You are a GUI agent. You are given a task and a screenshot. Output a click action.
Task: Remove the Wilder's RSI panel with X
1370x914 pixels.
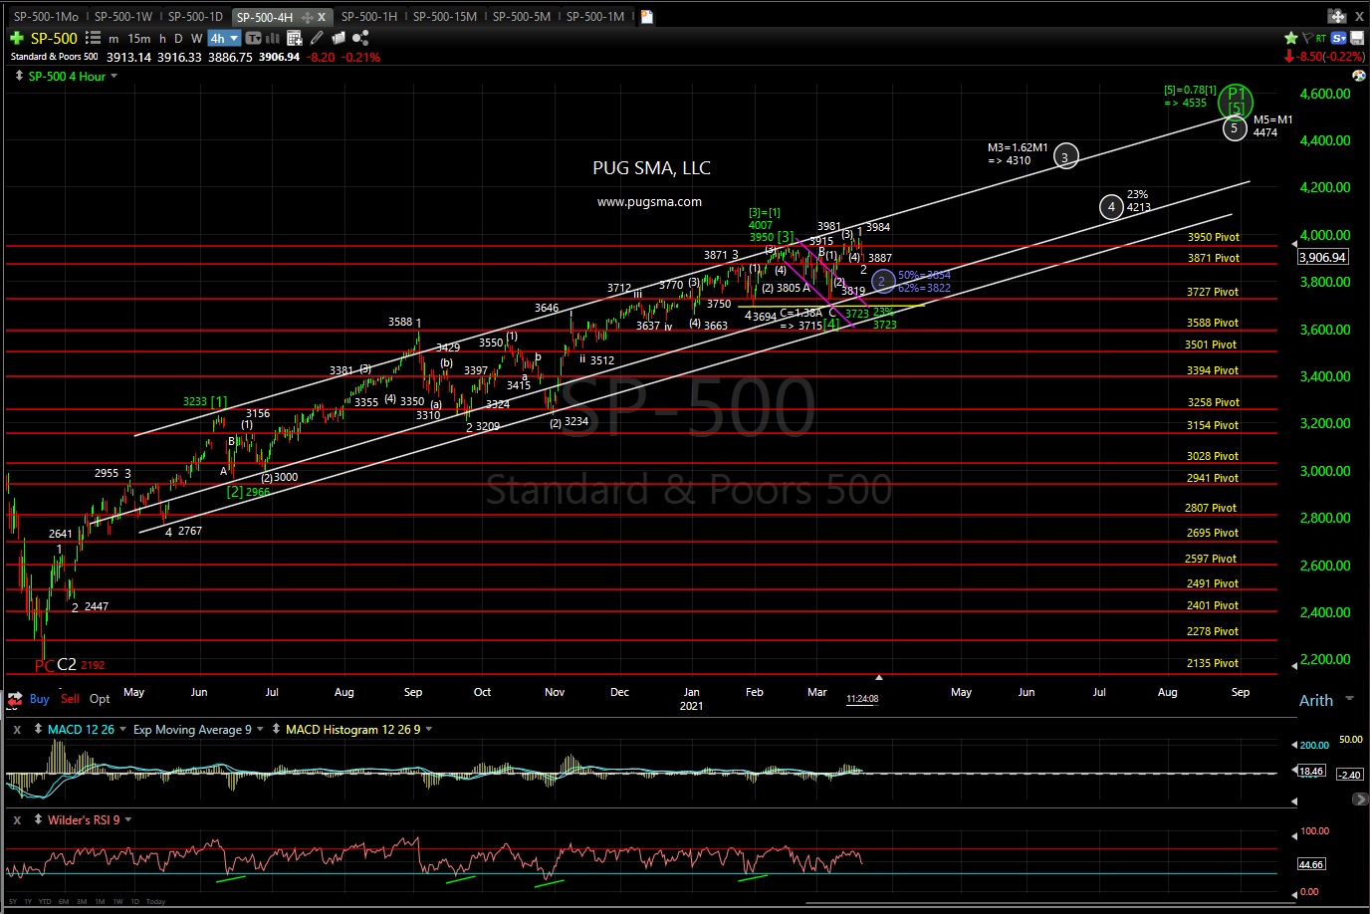point(17,819)
